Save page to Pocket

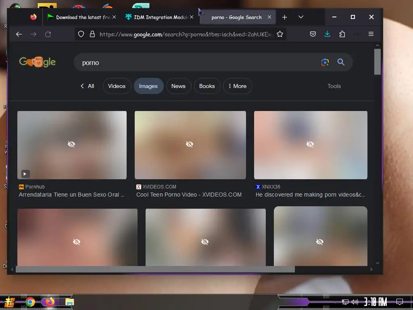(313, 34)
